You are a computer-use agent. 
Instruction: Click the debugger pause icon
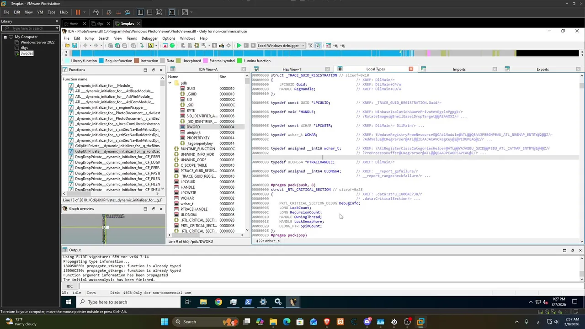click(246, 46)
